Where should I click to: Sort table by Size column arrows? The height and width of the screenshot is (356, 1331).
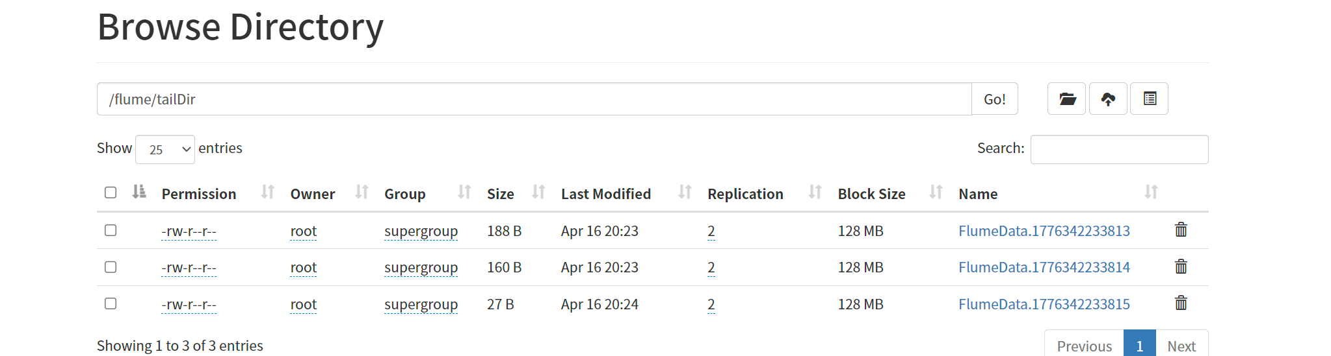point(538,192)
